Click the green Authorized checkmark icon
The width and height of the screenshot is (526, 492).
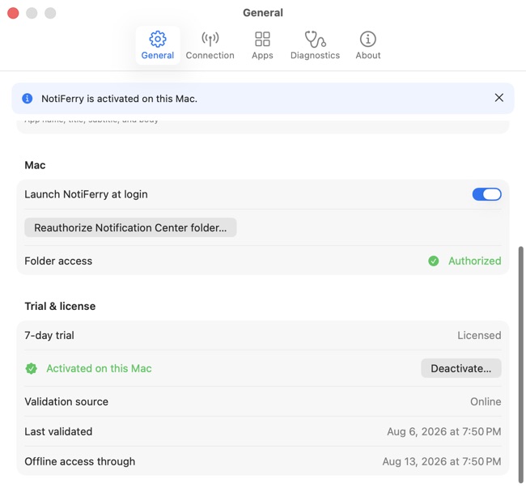[x=434, y=261]
